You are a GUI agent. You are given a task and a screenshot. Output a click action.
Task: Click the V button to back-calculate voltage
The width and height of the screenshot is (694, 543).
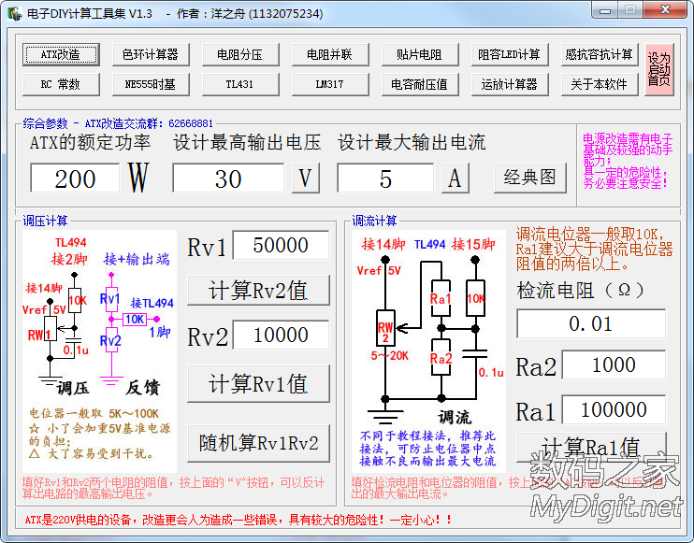(306, 179)
